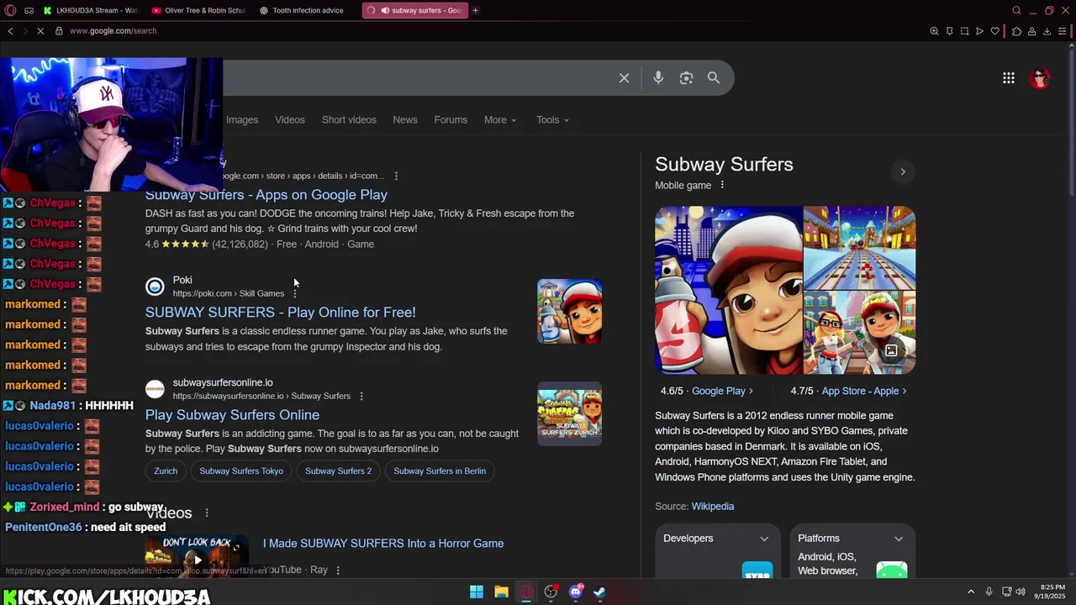Open a new browser tab
Image resolution: width=1076 pixels, height=605 pixels.
pos(475,10)
